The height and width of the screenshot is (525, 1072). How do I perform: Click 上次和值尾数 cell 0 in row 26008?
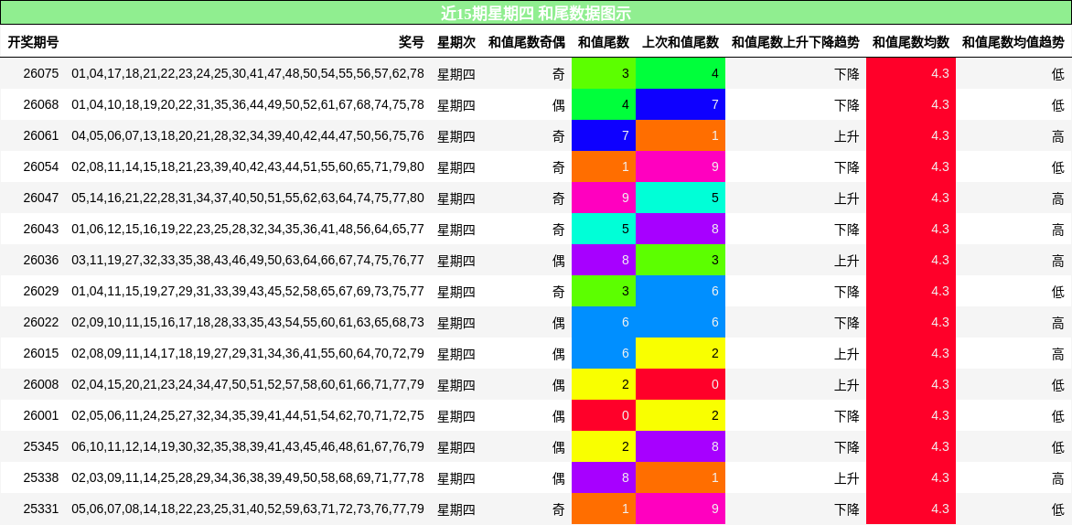pos(681,384)
